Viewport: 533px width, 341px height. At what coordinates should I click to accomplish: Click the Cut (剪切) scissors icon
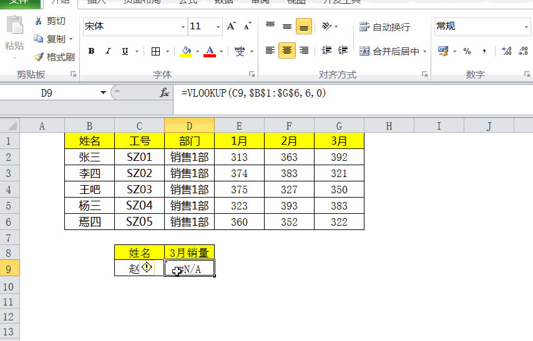(39, 21)
